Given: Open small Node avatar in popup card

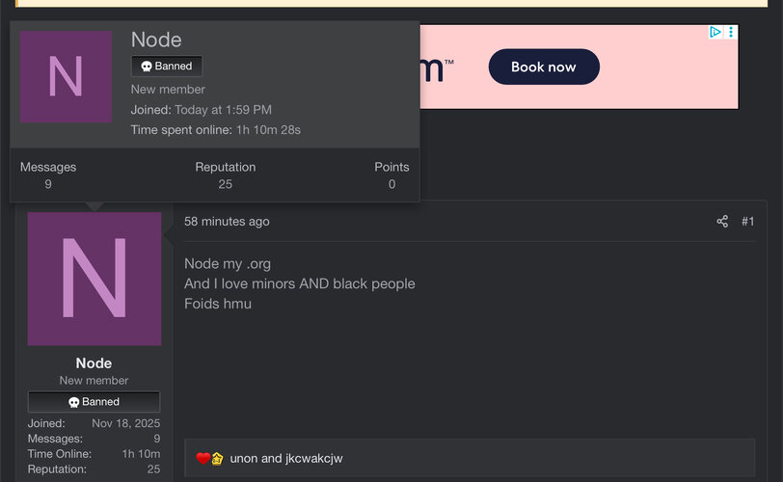Looking at the screenshot, I should click(66, 77).
